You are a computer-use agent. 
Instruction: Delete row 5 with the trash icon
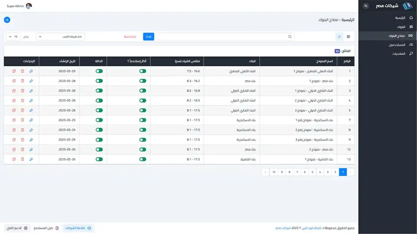[23, 110]
